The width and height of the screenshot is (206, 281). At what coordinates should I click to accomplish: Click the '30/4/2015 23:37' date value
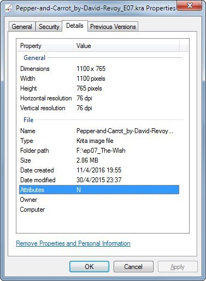[99, 180]
